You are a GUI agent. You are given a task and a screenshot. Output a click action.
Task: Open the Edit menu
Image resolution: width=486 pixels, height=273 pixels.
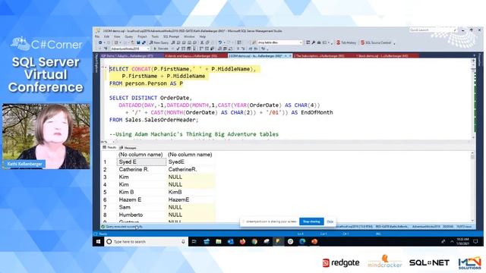point(106,36)
